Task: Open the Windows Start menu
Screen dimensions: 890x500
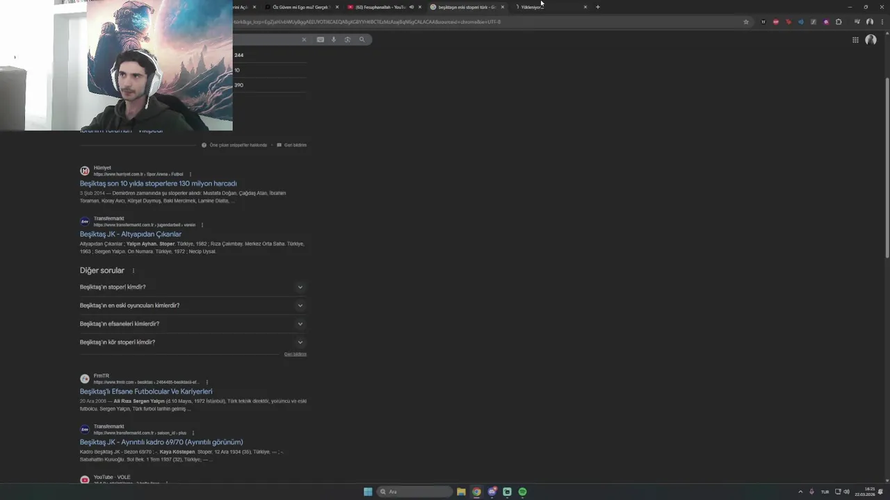Action: point(368,492)
